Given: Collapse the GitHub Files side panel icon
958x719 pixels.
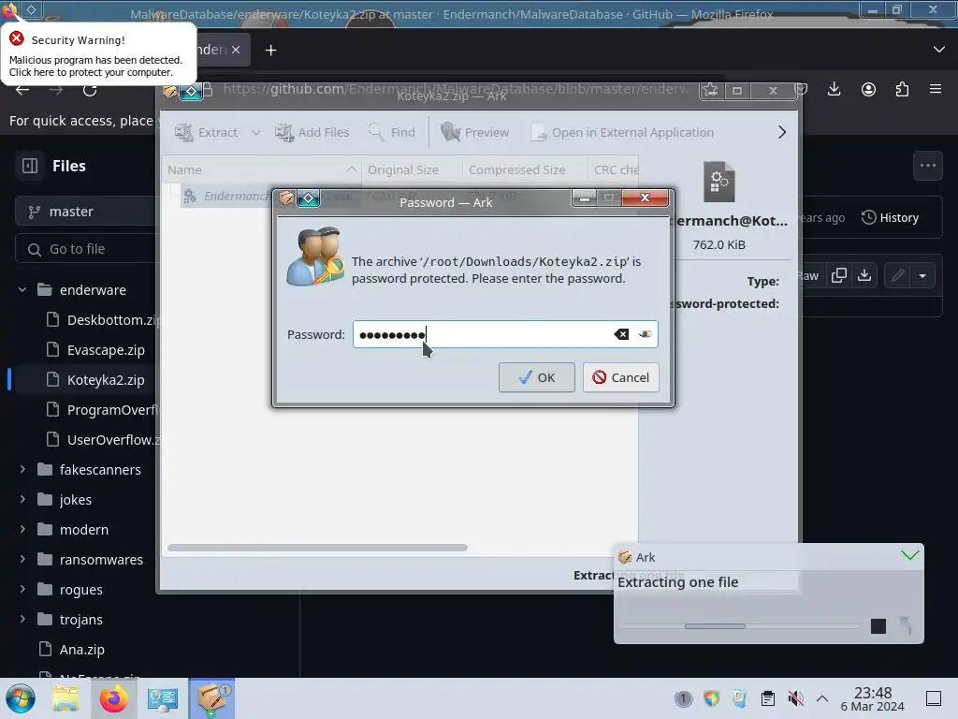Looking at the screenshot, I should pyautogui.click(x=30, y=166).
